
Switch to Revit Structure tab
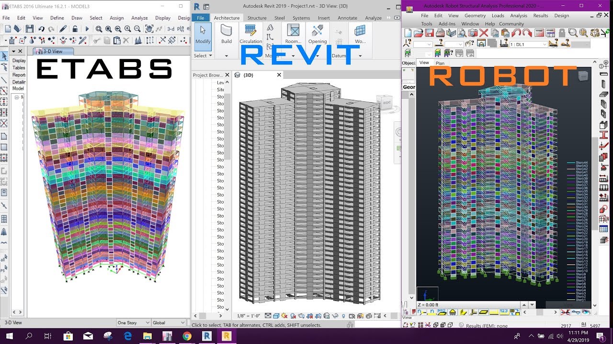(257, 18)
